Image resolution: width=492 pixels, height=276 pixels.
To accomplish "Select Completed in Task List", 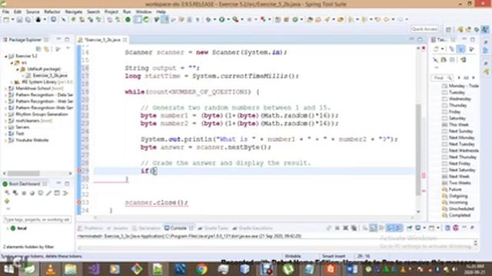I will click(460, 215).
